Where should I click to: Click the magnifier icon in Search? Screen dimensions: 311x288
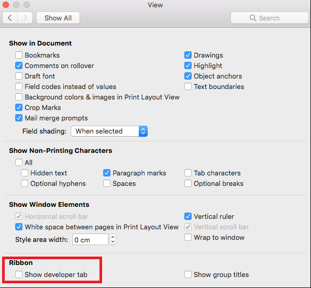[252, 18]
